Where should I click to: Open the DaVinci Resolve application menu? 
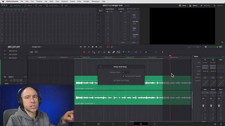pos(12,1)
